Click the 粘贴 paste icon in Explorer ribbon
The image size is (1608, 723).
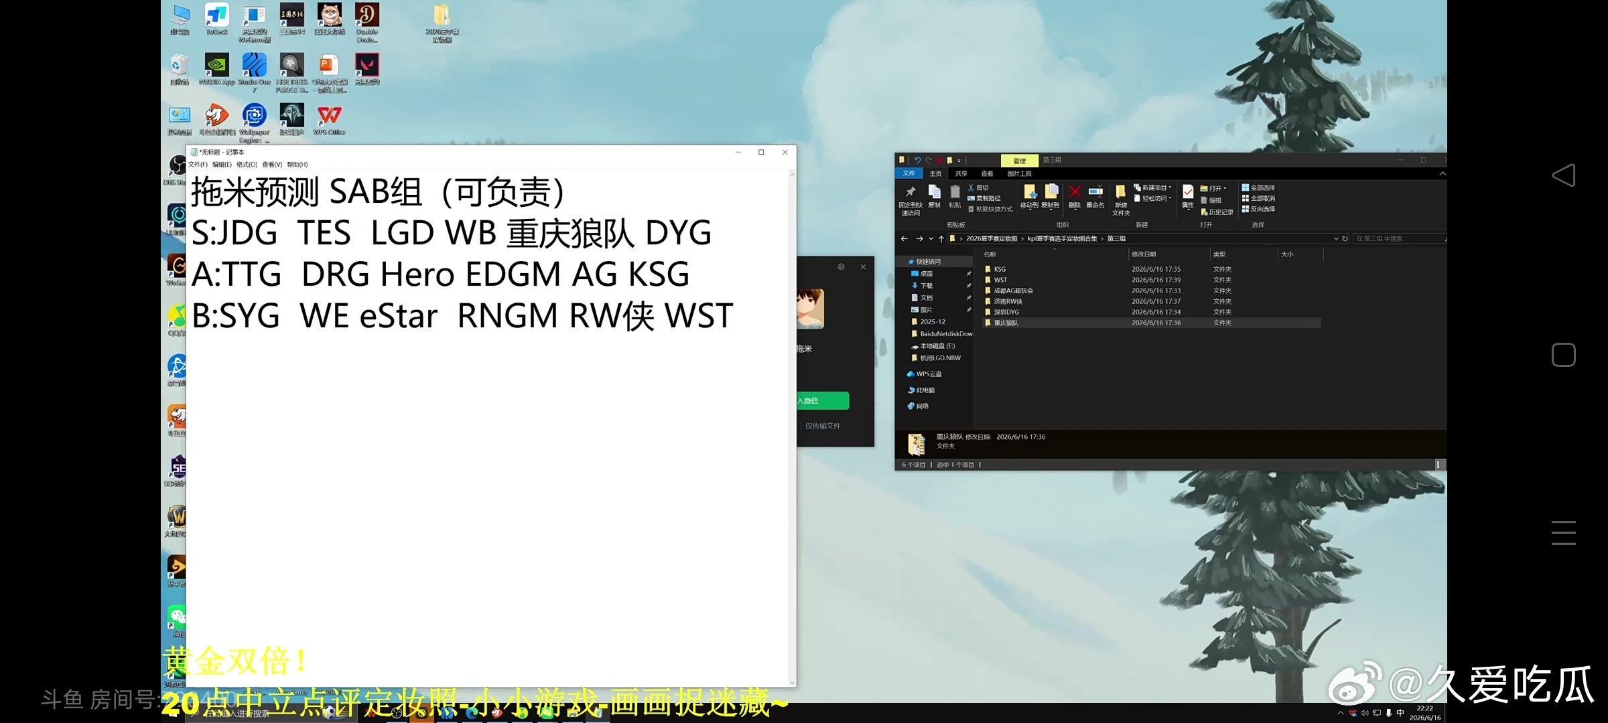(955, 196)
